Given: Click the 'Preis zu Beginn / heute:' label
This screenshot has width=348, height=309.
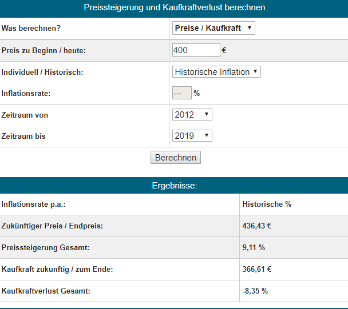Looking at the screenshot, I should (43, 50).
